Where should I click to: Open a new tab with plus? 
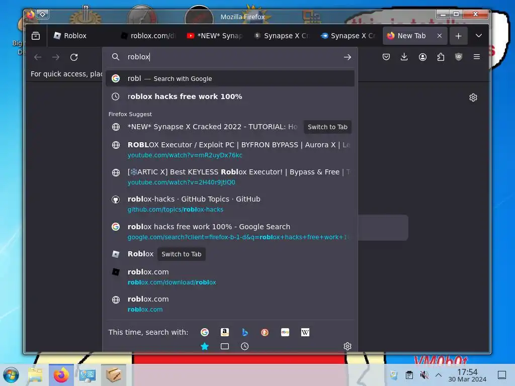[459, 36]
